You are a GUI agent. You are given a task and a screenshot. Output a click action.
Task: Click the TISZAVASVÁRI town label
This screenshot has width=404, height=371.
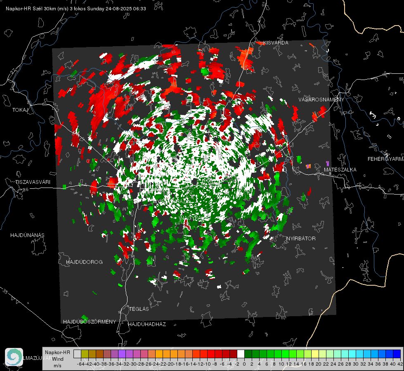tap(33, 182)
